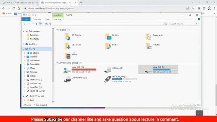The height and width of the screenshot is (122, 217).
Task: Close the Rufus Chrome tab
Action: 37,3
